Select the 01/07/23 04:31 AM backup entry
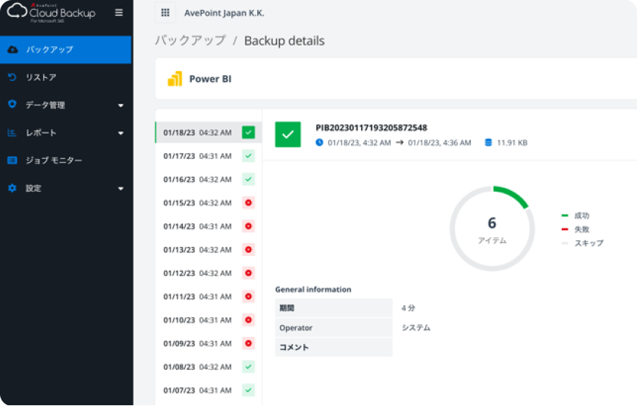637x406 pixels. click(209, 390)
